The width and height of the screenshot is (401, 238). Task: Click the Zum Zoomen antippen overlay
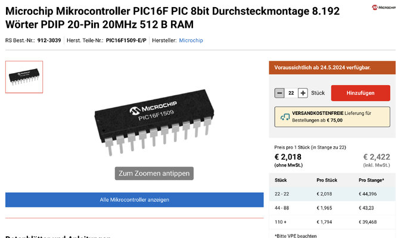click(x=154, y=173)
